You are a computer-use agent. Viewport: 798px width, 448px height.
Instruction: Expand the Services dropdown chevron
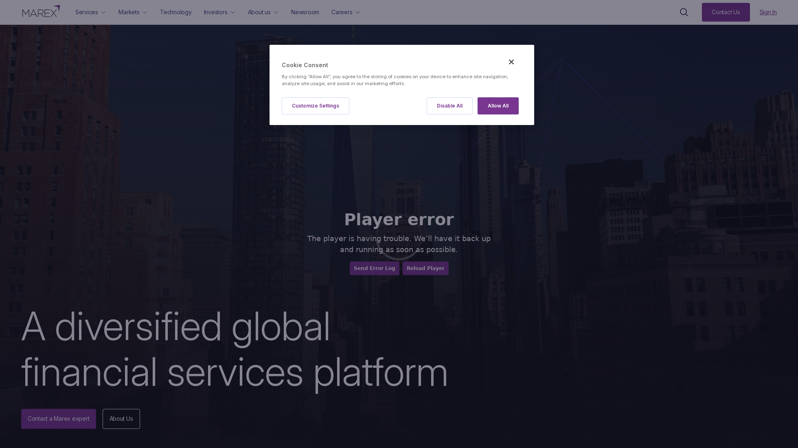pos(103,13)
